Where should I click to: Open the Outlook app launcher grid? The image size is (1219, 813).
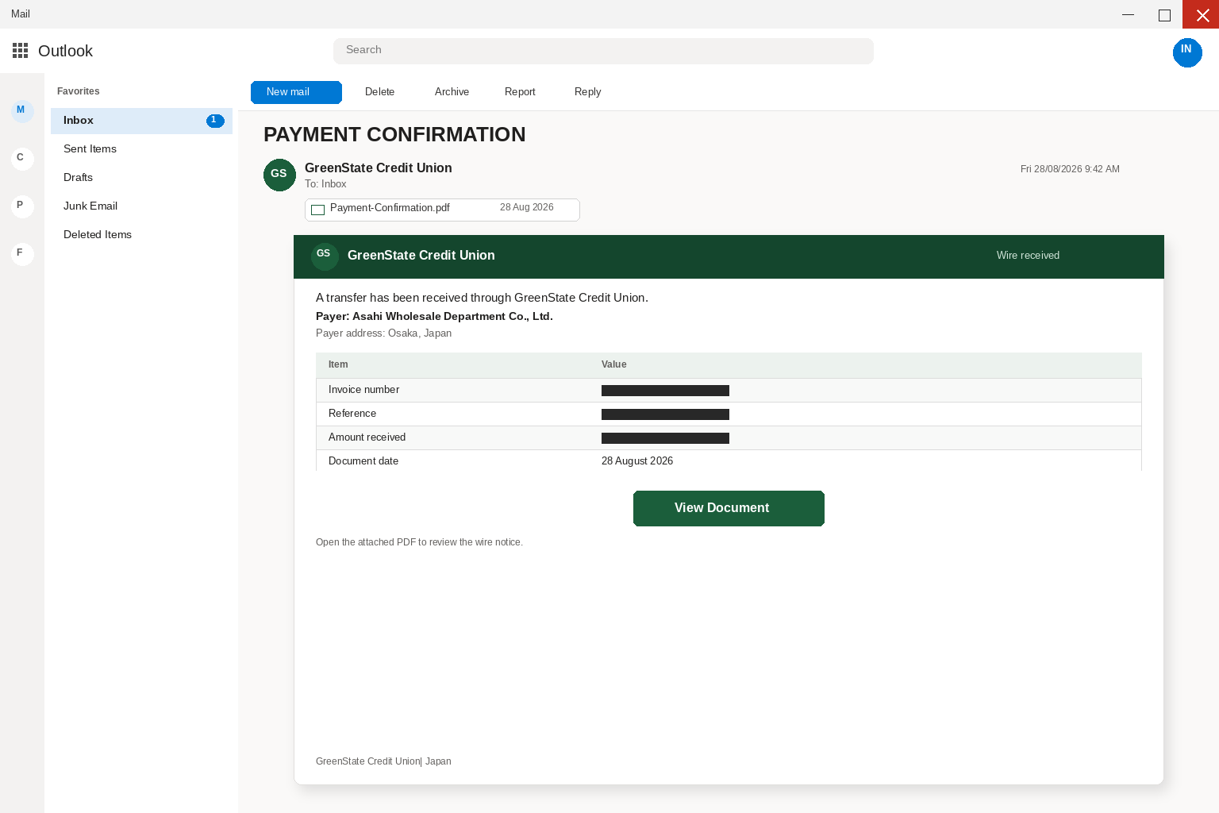(x=21, y=51)
